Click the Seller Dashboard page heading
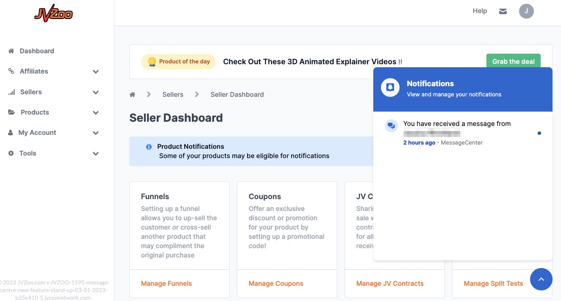561x301 pixels. (176, 118)
